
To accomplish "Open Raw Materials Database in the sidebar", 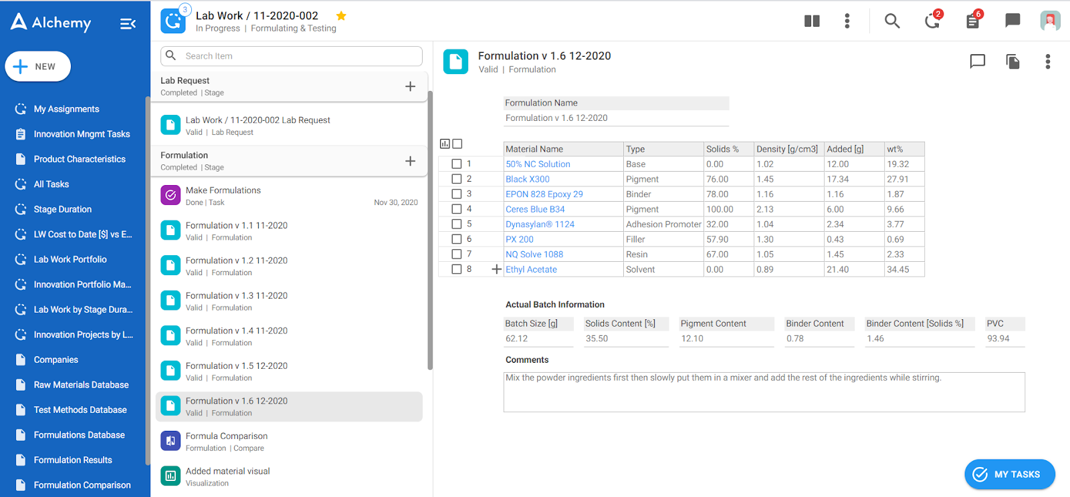I will (x=81, y=385).
